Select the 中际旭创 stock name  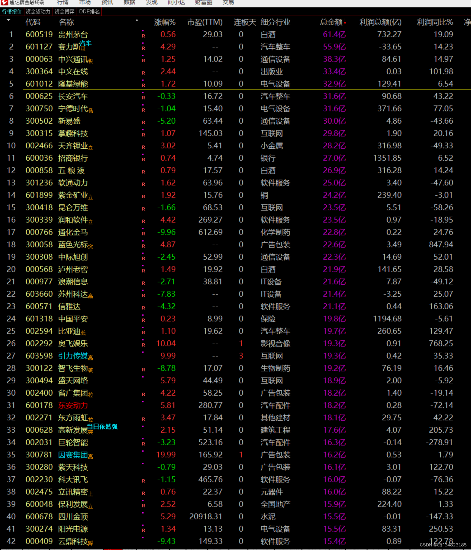(73, 257)
